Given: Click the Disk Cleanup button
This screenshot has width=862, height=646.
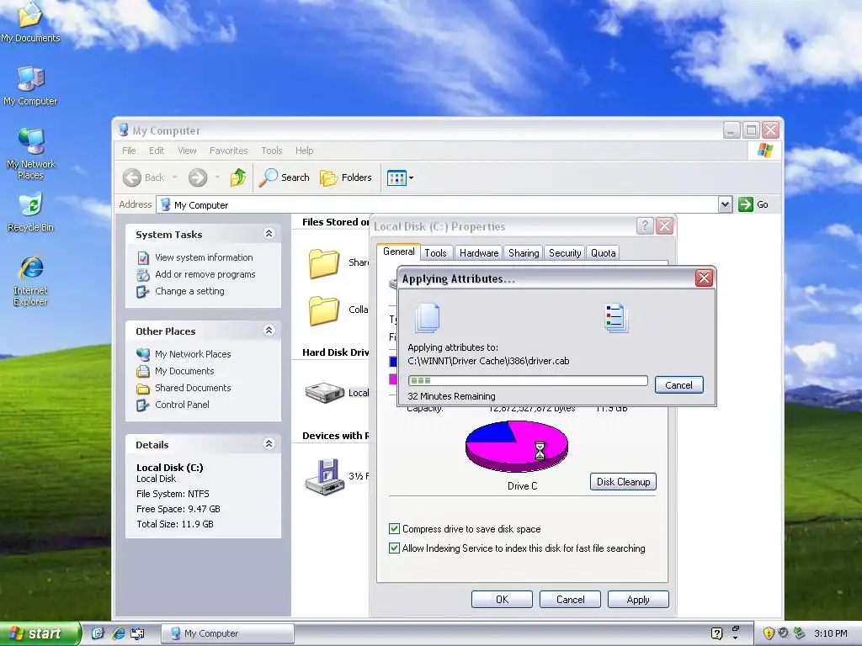Looking at the screenshot, I should click(x=623, y=482).
